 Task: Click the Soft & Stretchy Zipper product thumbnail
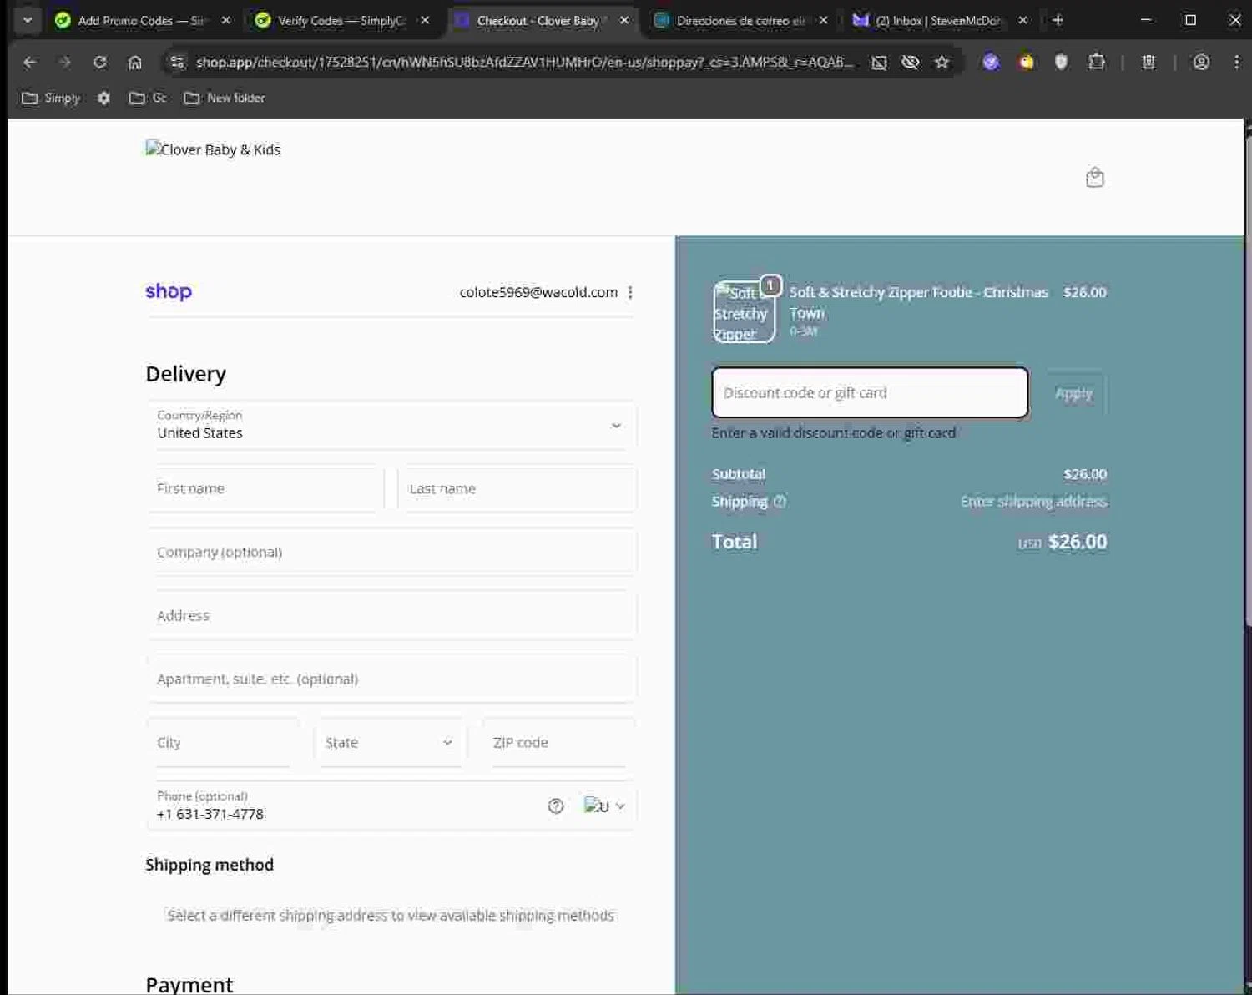click(743, 311)
